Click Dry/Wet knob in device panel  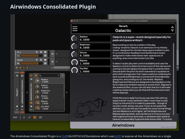pyautogui.click(x=38, y=108)
